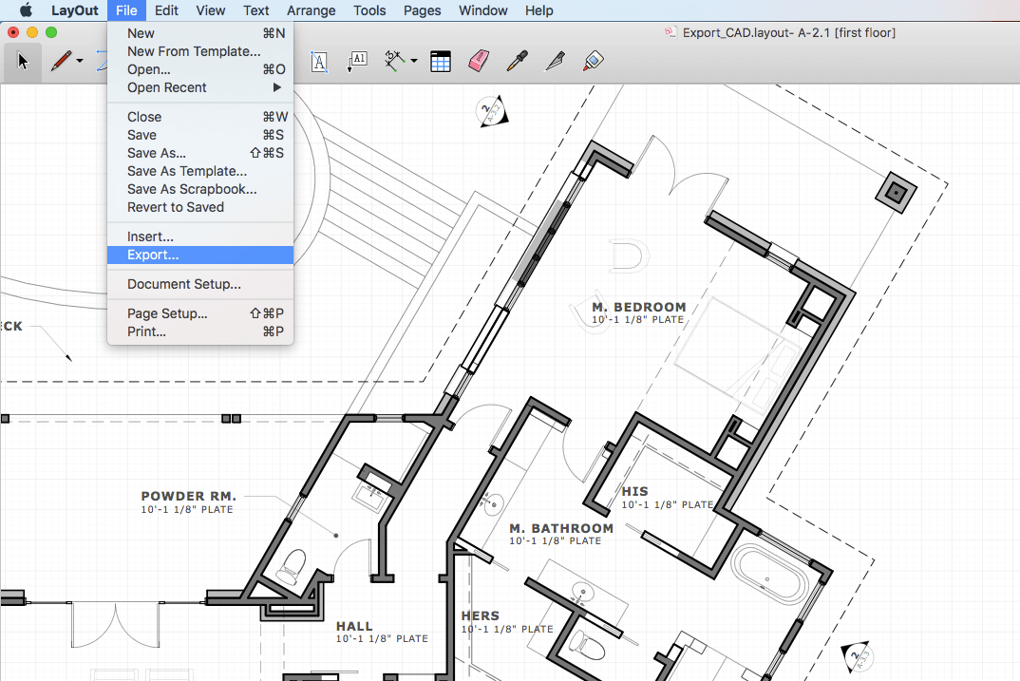Open the View menu
This screenshot has height=681, width=1020.
point(211,10)
